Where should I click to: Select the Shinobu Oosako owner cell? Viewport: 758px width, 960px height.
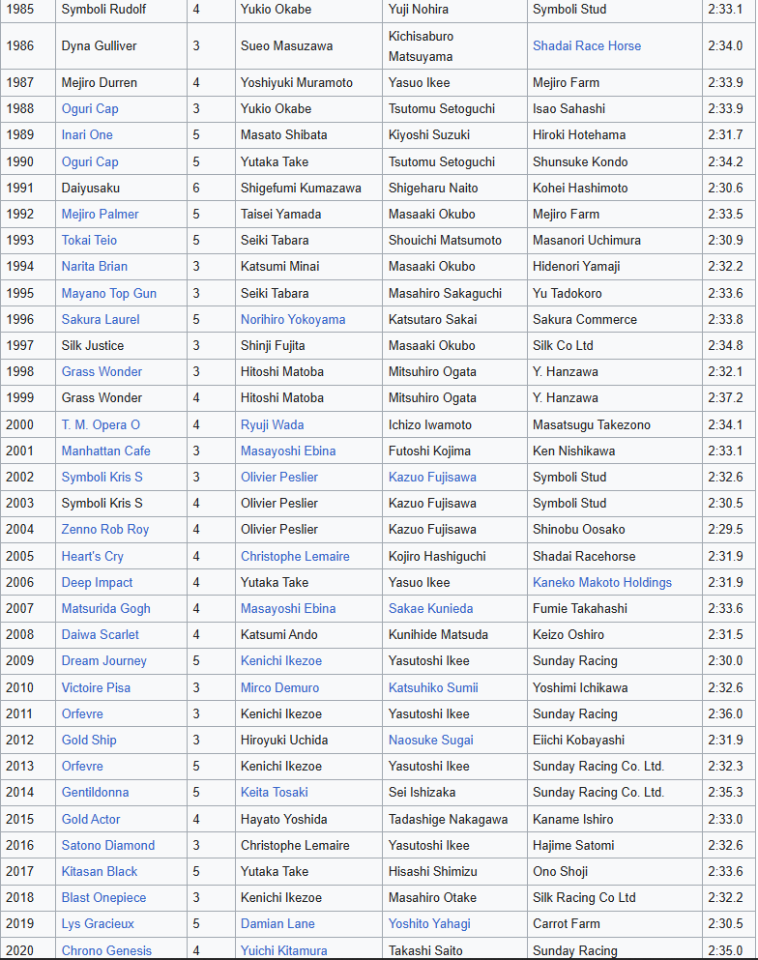[x=614, y=530]
